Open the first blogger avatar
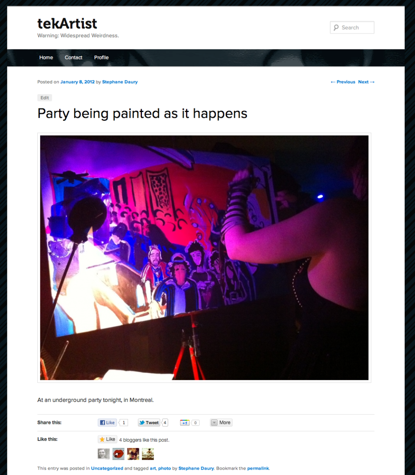 tap(104, 454)
